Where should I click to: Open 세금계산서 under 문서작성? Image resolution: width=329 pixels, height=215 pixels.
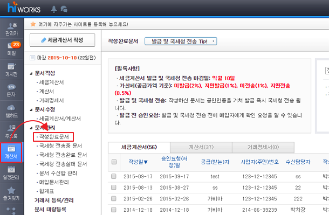(51, 82)
